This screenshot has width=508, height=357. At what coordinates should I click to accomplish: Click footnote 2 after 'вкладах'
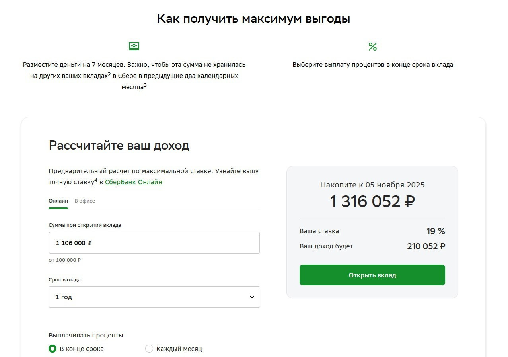(x=109, y=74)
